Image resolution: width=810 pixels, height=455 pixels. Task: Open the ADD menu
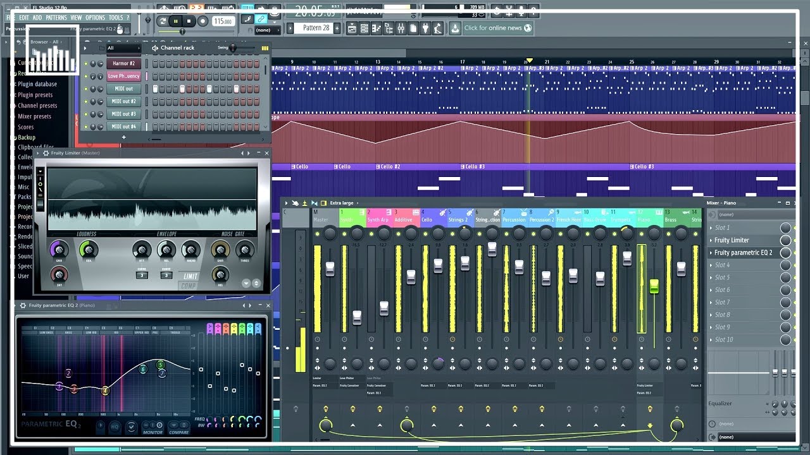pyautogui.click(x=37, y=18)
